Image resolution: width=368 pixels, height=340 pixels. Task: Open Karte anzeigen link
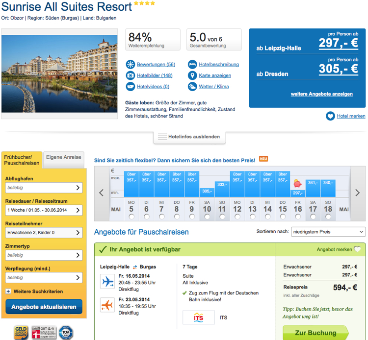(x=215, y=75)
